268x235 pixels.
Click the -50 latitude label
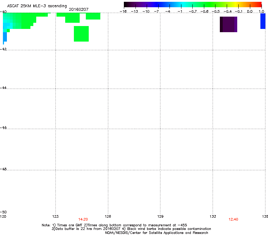click(x=3, y=212)
